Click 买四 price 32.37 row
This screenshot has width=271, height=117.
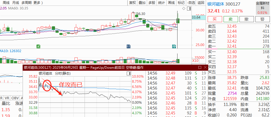click(238, 67)
